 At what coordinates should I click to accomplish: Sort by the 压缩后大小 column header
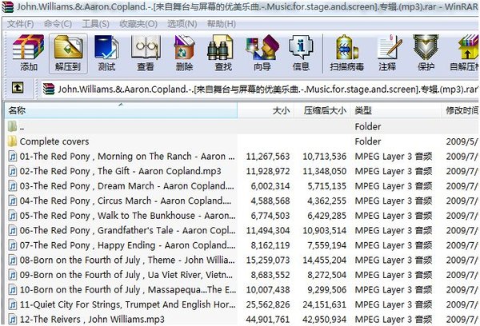coord(322,110)
